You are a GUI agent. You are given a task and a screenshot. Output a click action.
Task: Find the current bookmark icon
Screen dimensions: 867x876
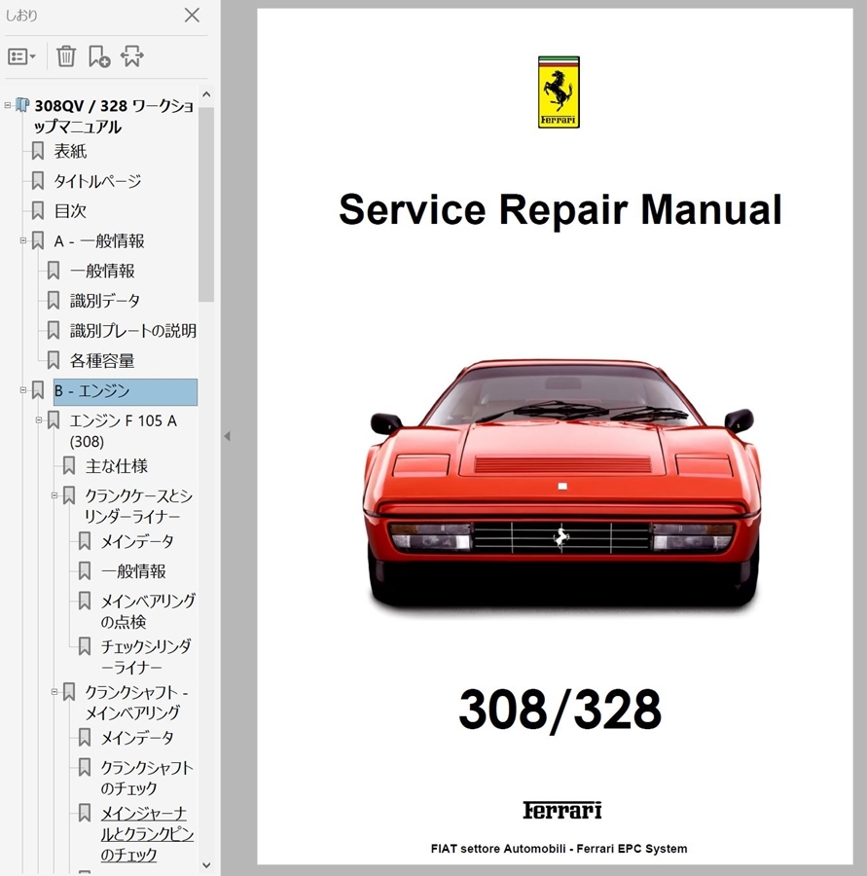pos(131,56)
